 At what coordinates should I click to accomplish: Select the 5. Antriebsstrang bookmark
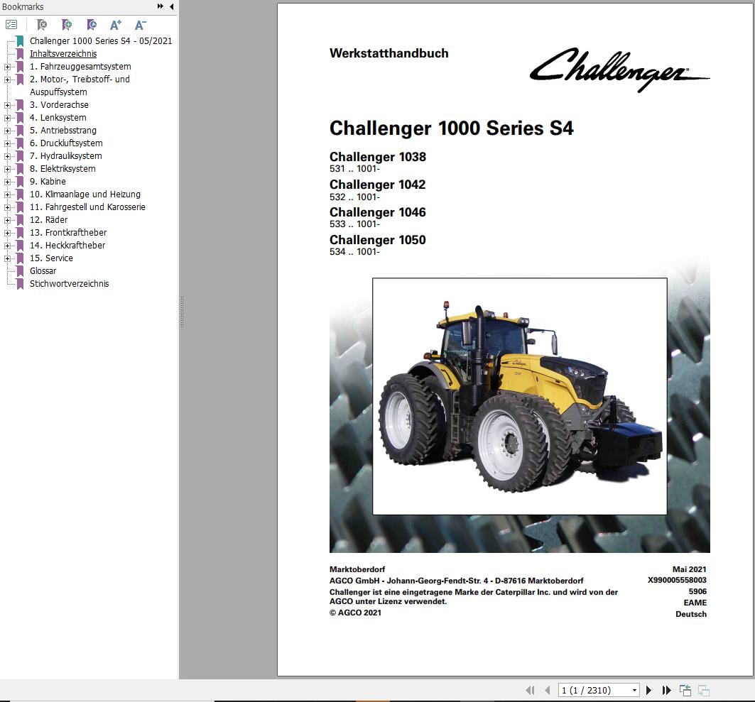pos(63,131)
